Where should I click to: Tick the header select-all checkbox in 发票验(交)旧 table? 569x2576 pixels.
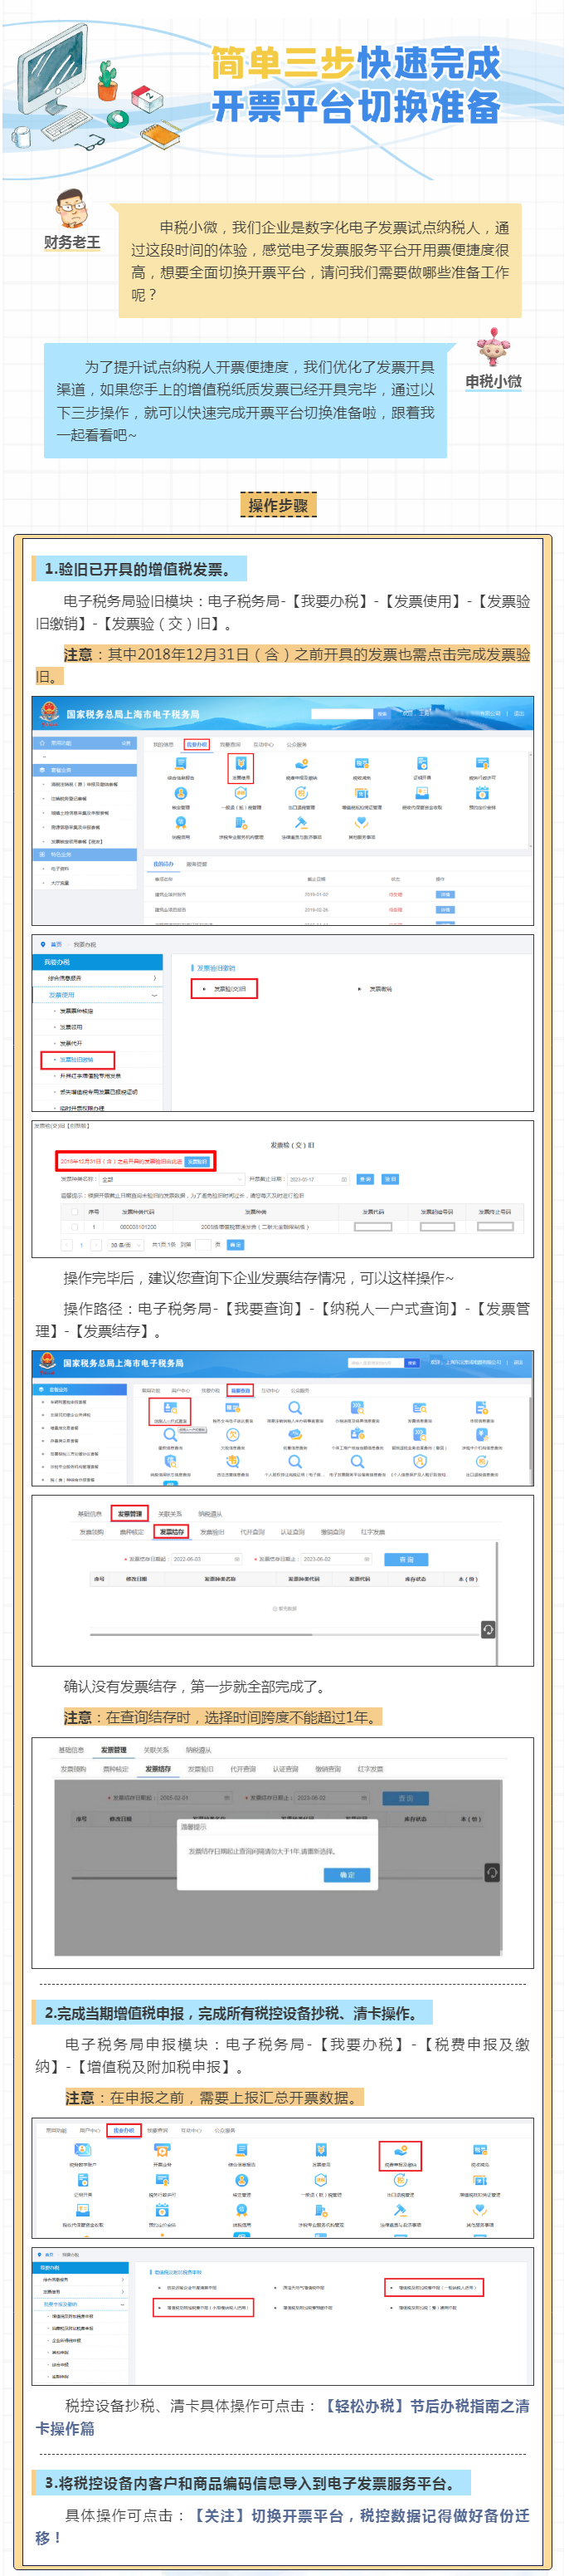point(73,1211)
